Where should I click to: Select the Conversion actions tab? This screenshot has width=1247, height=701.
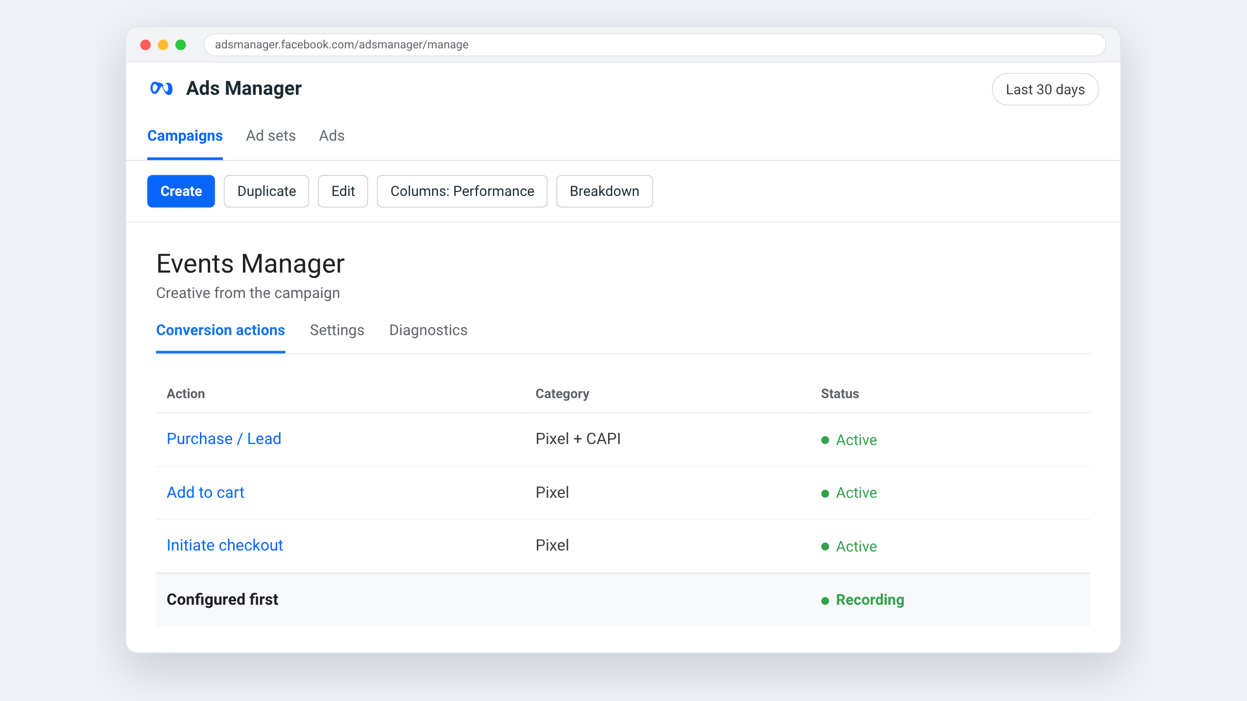(220, 330)
